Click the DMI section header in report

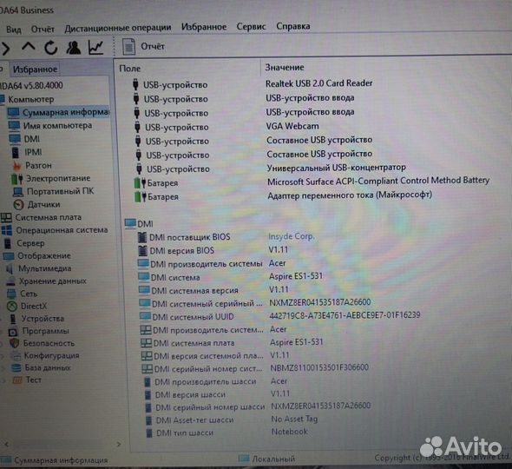pyautogui.click(x=139, y=224)
